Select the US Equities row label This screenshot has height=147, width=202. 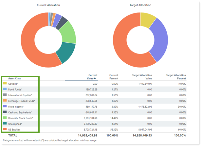[x=15, y=129]
